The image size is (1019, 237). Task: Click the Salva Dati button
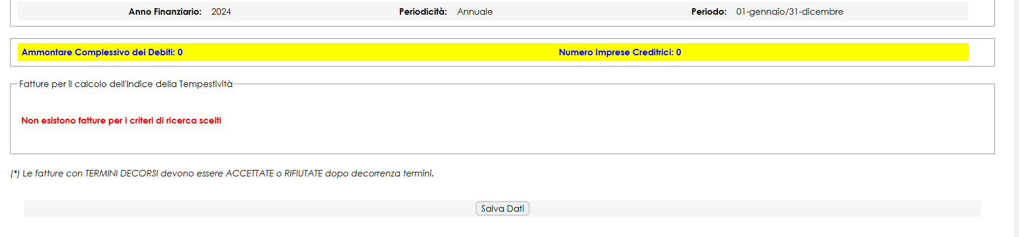[x=502, y=209]
